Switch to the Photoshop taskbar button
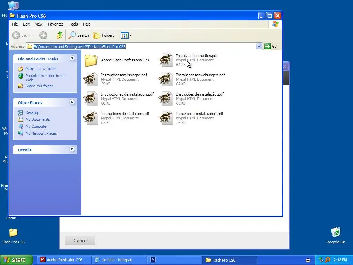This screenshot has height=265, width=353. pyautogui.click(x=174, y=260)
